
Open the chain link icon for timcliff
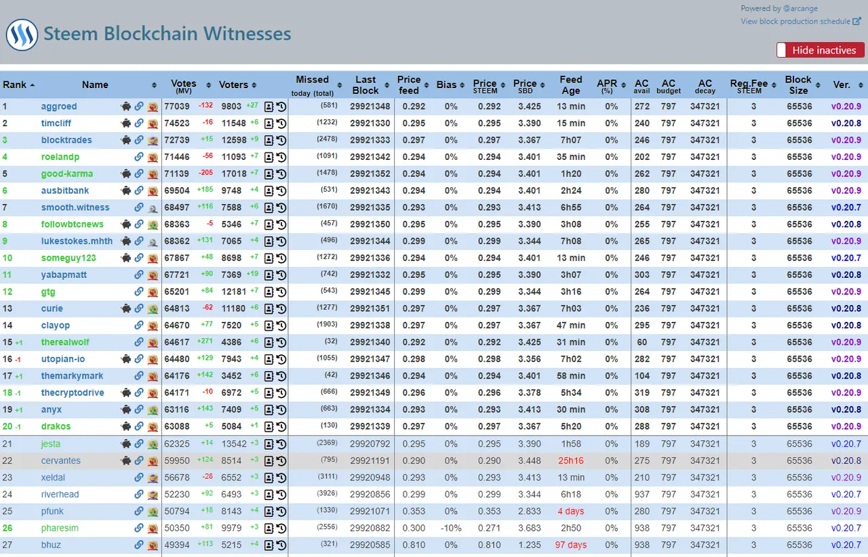139,123
